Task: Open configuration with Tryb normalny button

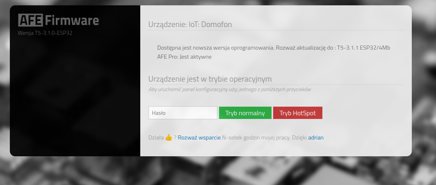Action: [245, 113]
